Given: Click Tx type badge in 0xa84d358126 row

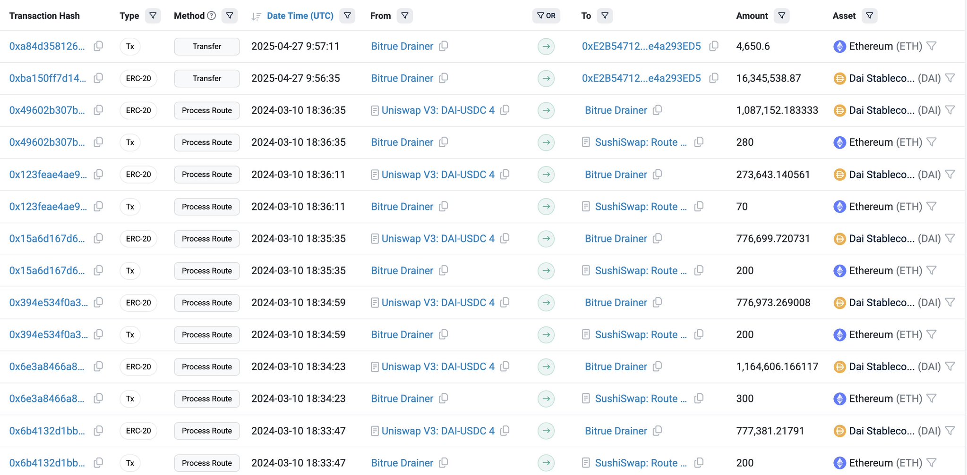Looking at the screenshot, I should pyautogui.click(x=130, y=46).
